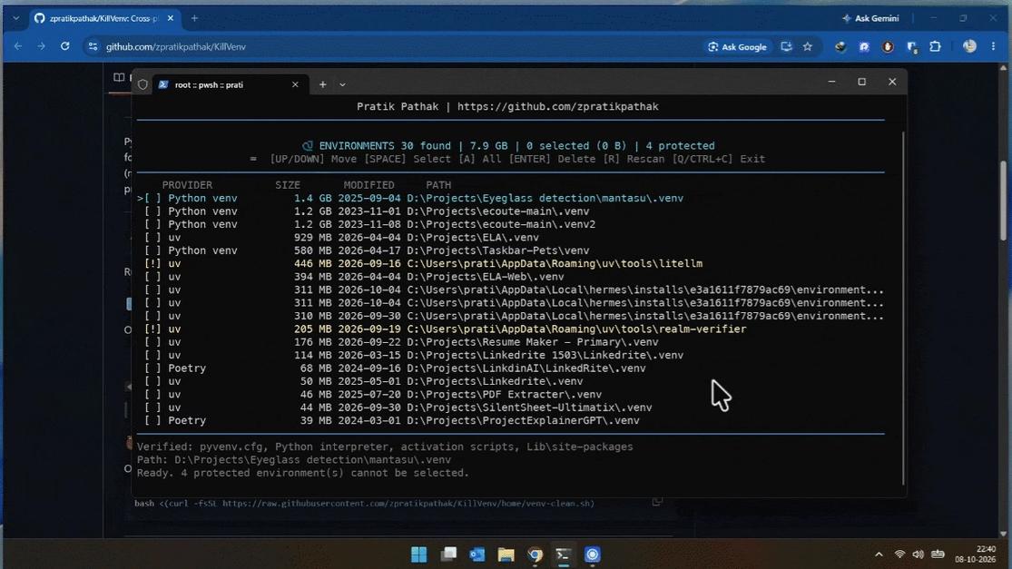Open a new terminal tab with plus icon
The height and width of the screenshot is (569, 1012).
(323, 84)
